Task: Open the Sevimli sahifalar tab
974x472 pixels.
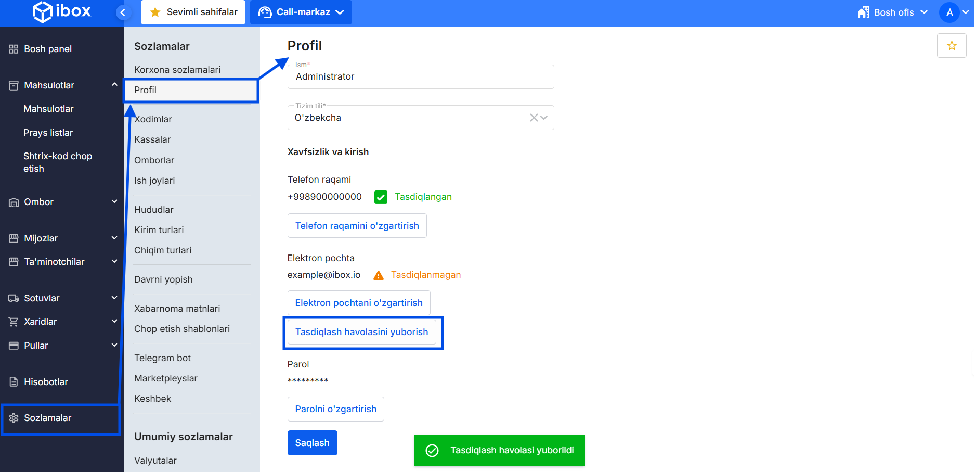Action: (193, 12)
